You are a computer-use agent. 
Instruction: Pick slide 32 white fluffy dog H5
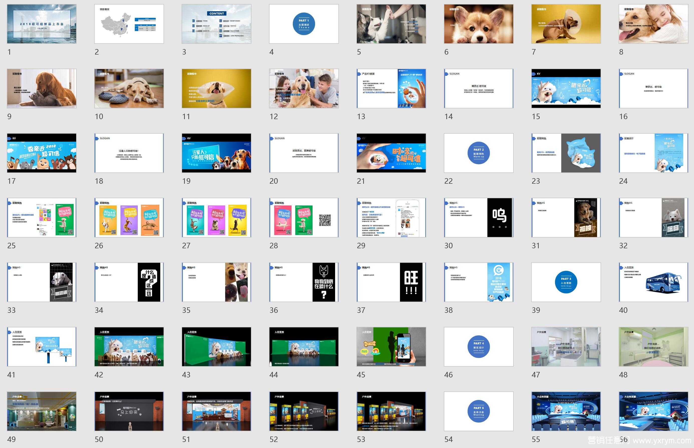click(x=653, y=217)
